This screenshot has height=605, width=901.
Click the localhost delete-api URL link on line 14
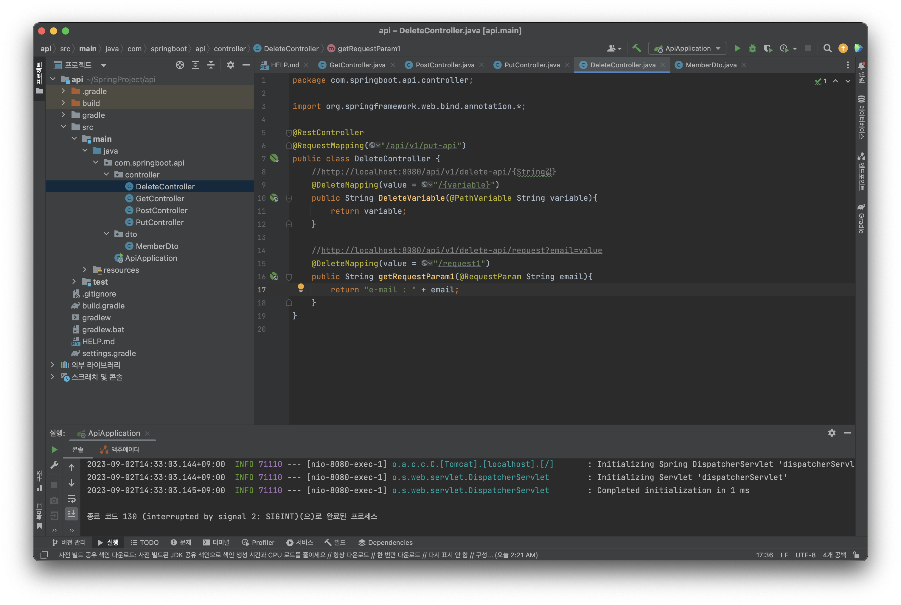tap(461, 250)
